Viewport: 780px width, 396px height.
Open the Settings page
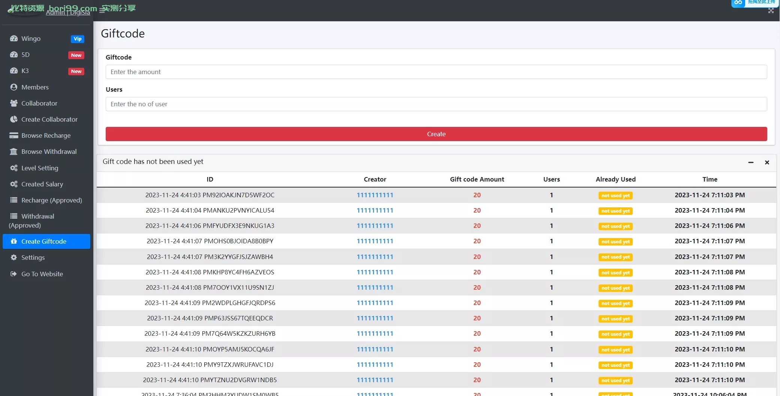46,258
